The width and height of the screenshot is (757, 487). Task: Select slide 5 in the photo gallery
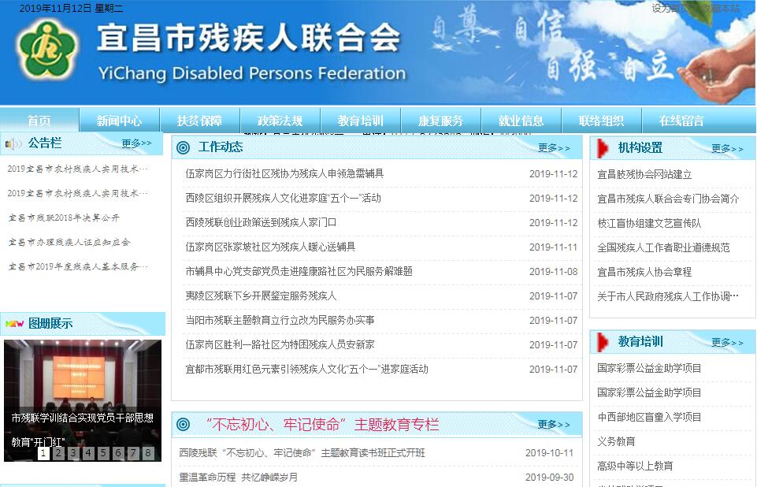102,452
